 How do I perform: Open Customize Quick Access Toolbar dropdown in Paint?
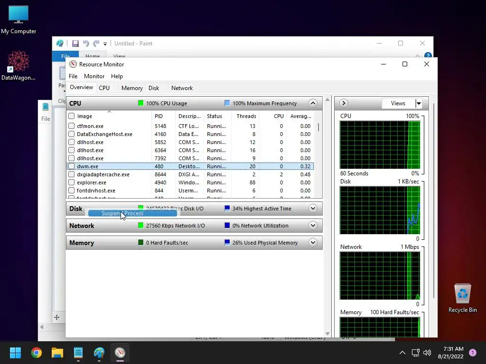point(105,44)
